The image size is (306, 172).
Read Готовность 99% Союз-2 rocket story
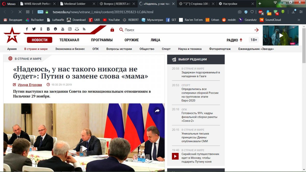[199, 117]
